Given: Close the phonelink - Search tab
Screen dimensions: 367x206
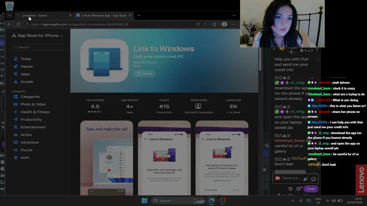Looking at the screenshot, I should [x=70, y=15].
